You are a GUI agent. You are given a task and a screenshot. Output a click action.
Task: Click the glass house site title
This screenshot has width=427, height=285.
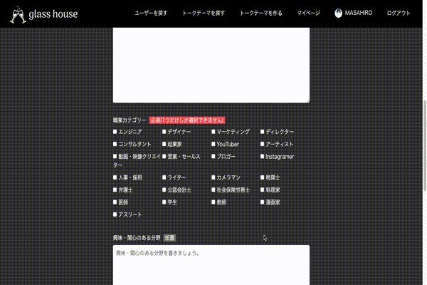53,14
